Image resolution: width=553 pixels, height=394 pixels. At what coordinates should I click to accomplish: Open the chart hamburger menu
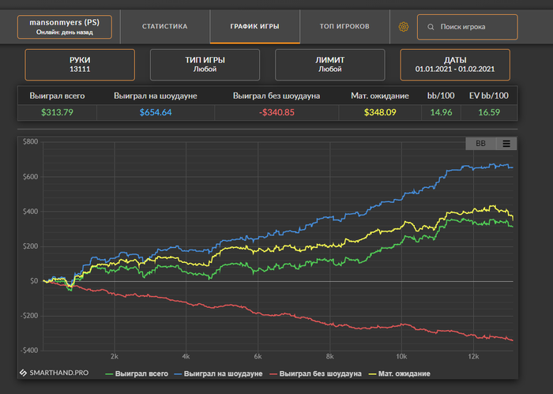pyautogui.click(x=506, y=144)
